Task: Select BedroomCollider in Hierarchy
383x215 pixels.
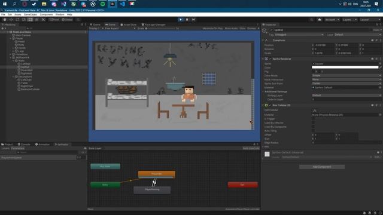Action: click(30, 89)
